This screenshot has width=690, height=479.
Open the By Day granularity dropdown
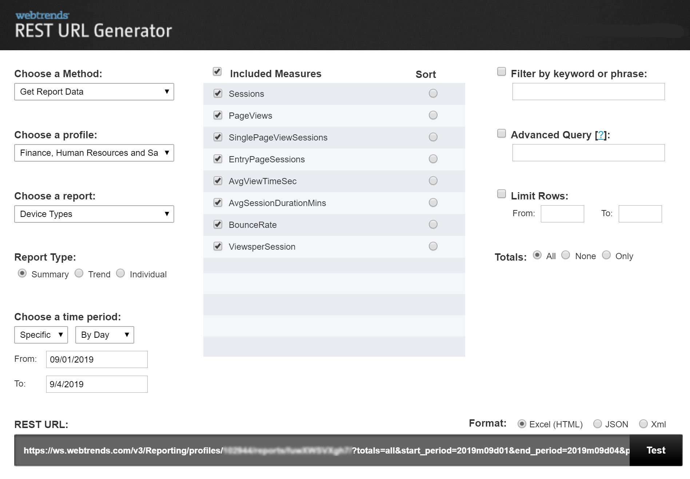pos(105,335)
